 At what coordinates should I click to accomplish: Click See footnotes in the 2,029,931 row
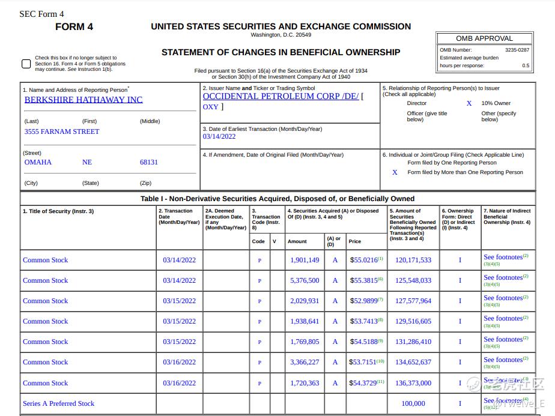pyautogui.click(x=503, y=298)
